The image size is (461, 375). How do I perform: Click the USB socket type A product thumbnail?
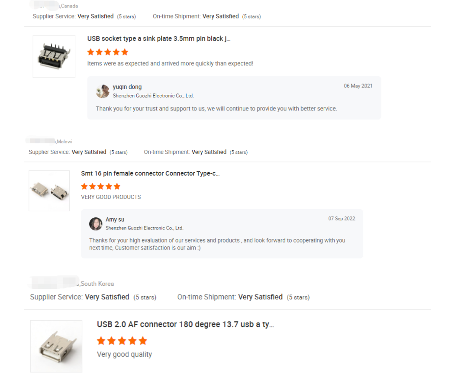click(x=54, y=57)
